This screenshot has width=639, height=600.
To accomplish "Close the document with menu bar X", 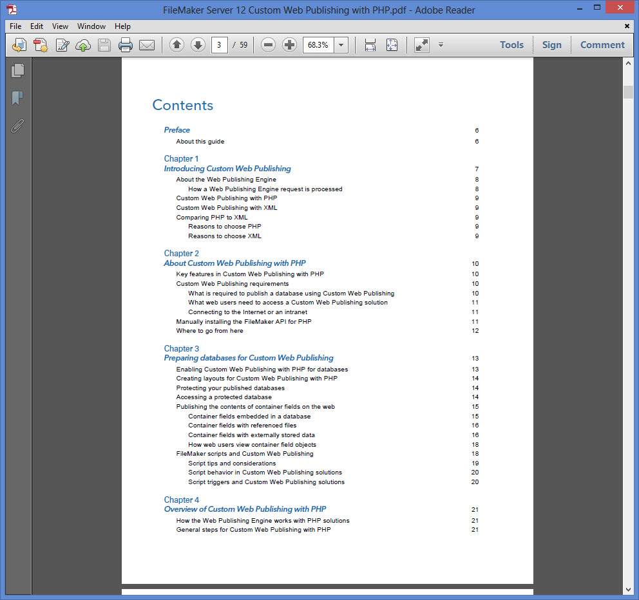I will 627,26.
